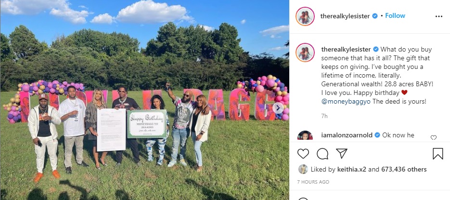View list of 673,436 others who liked
Screen dimensions: 450x200
point(404,170)
